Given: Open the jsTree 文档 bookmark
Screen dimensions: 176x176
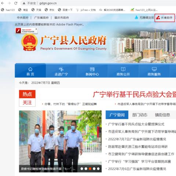Looking at the screenshot, I should coord(86,10).
